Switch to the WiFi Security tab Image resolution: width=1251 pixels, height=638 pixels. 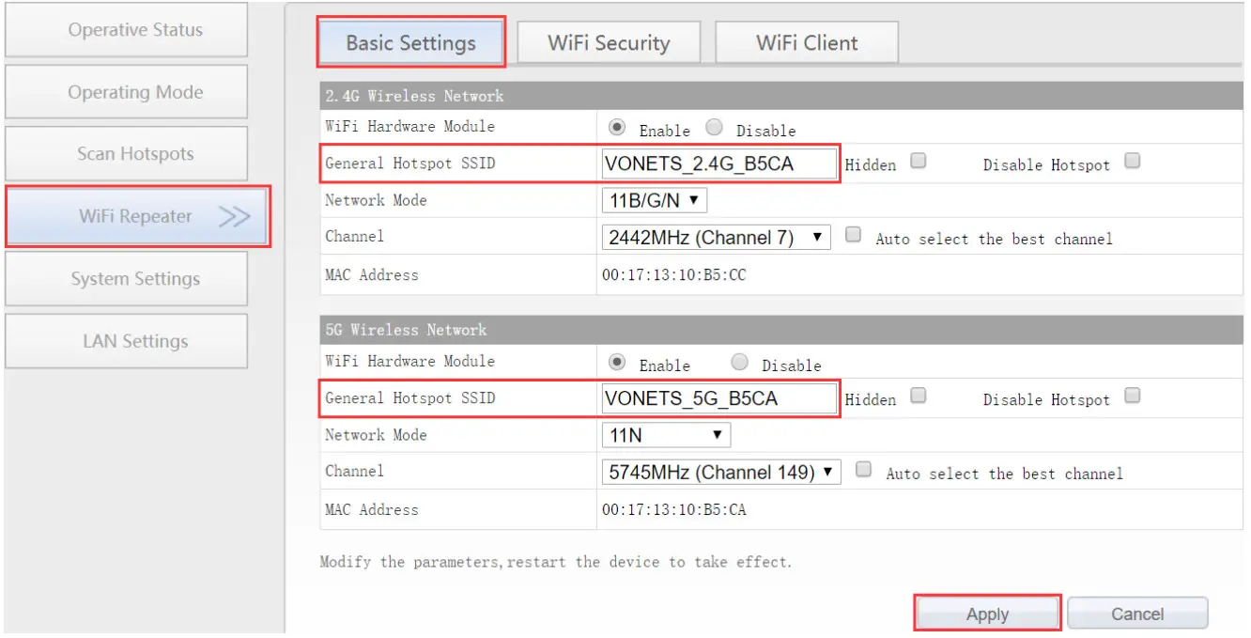[x=609, y=41]
